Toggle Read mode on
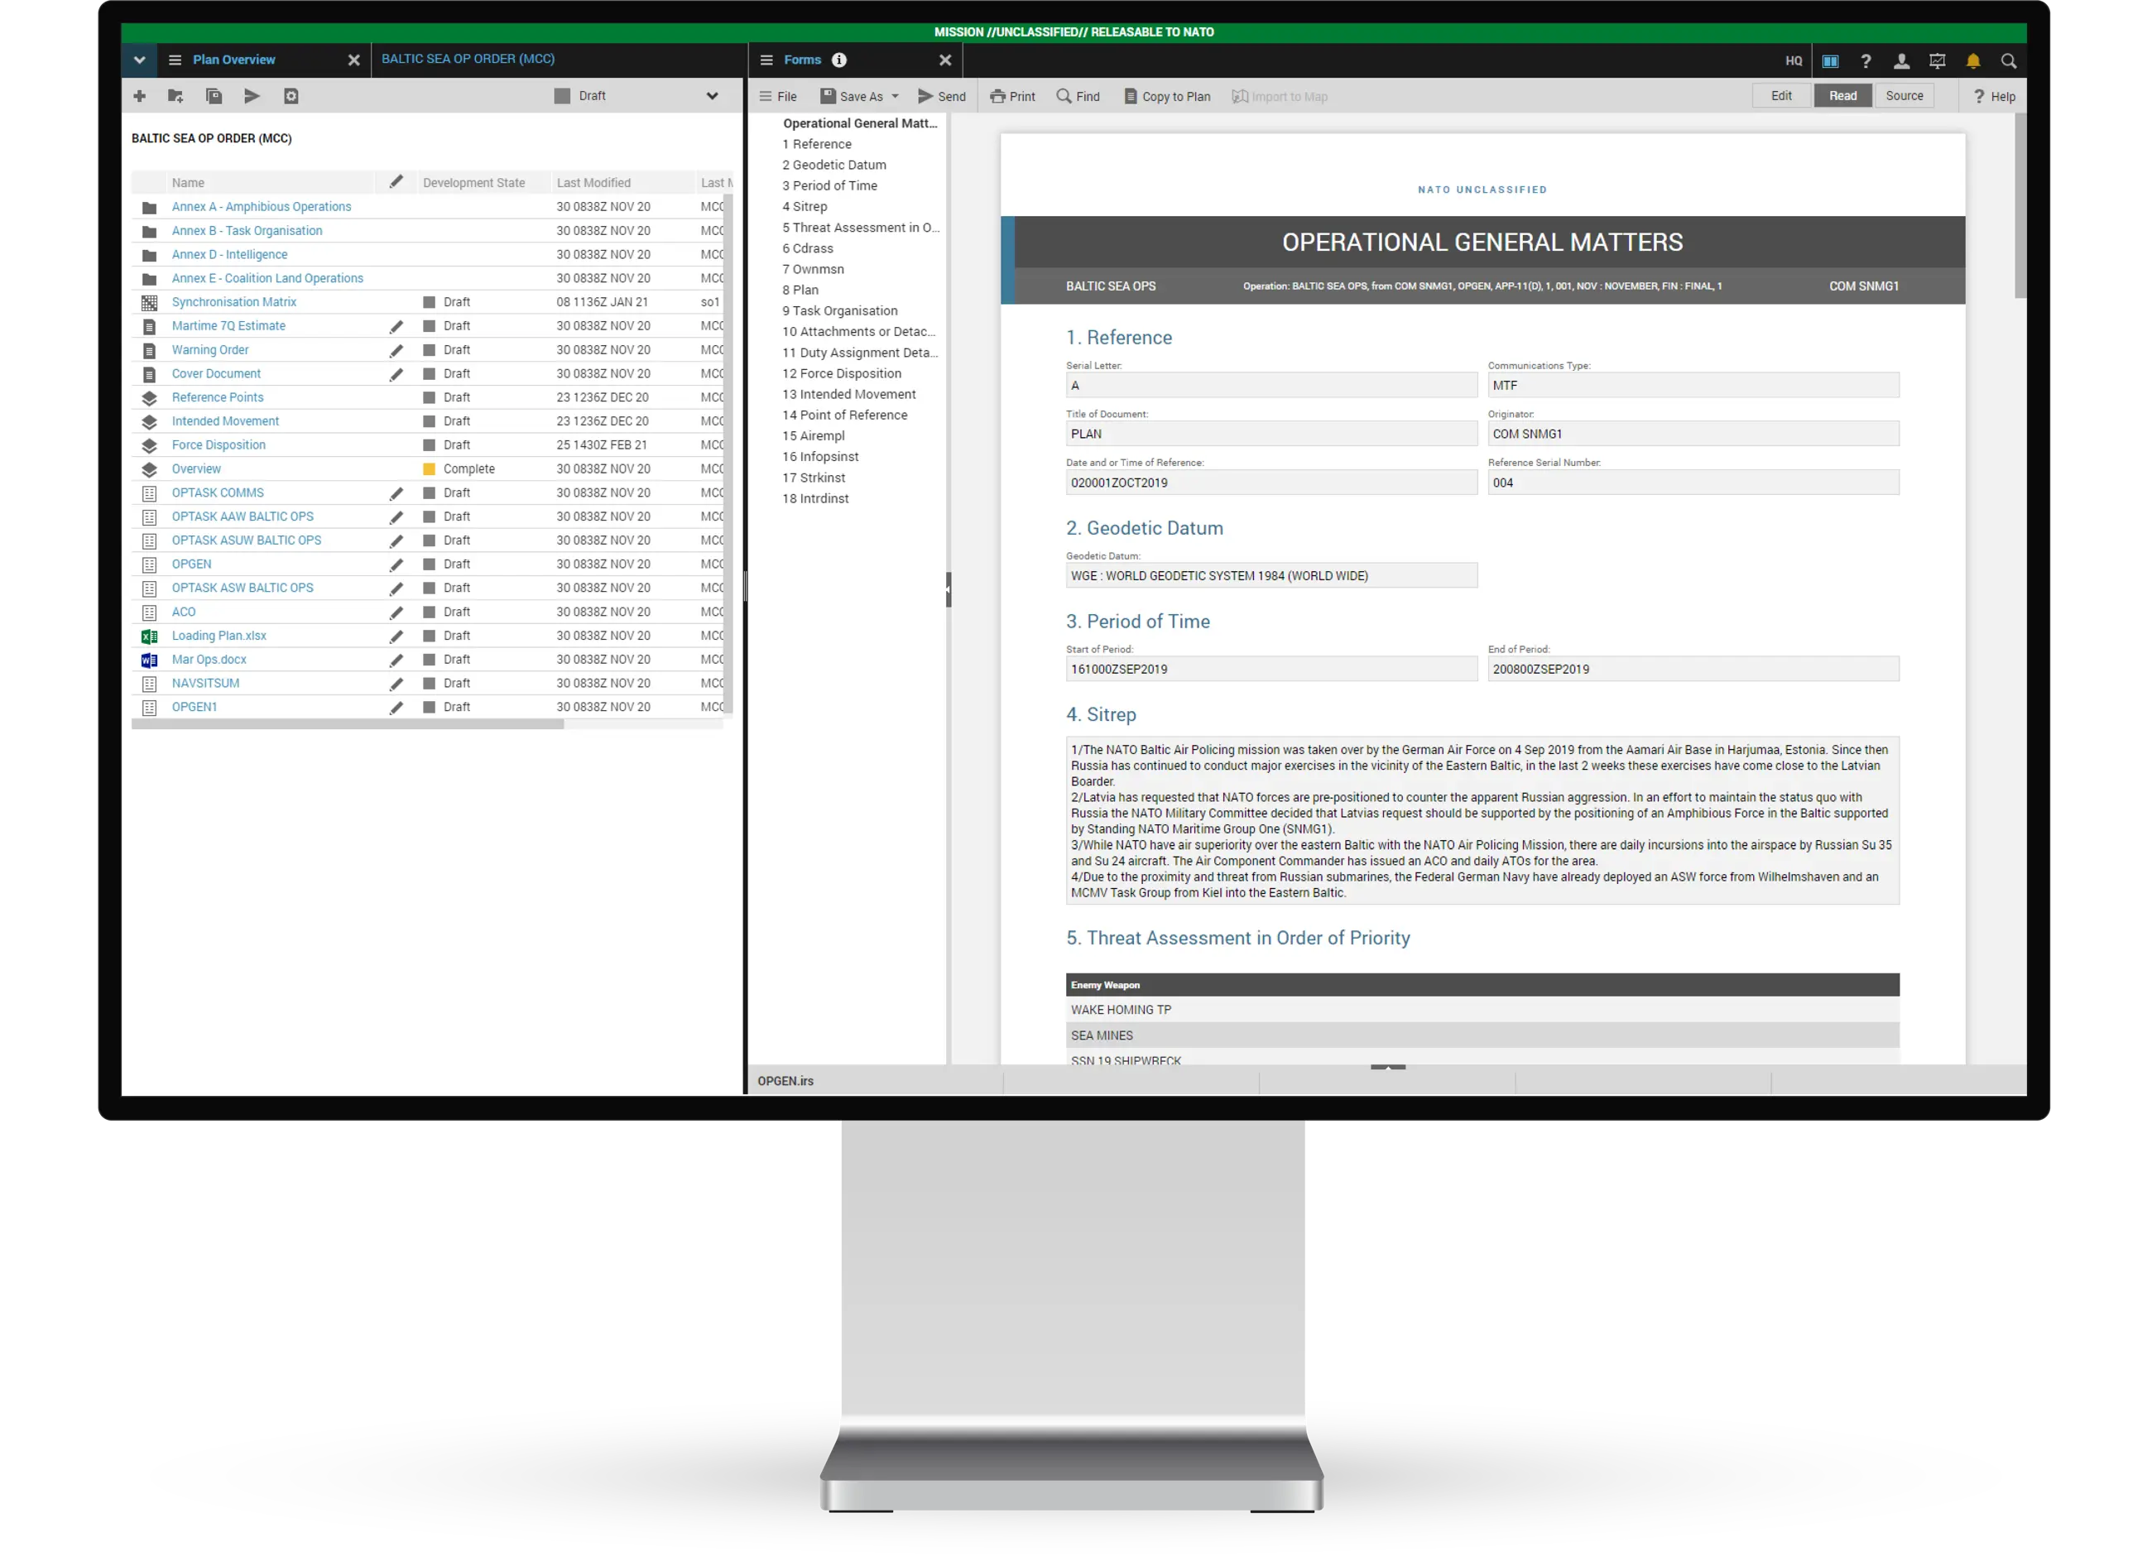Screen dimensions: 2152x1566 pyautogui.click(x=1842, y=95)
